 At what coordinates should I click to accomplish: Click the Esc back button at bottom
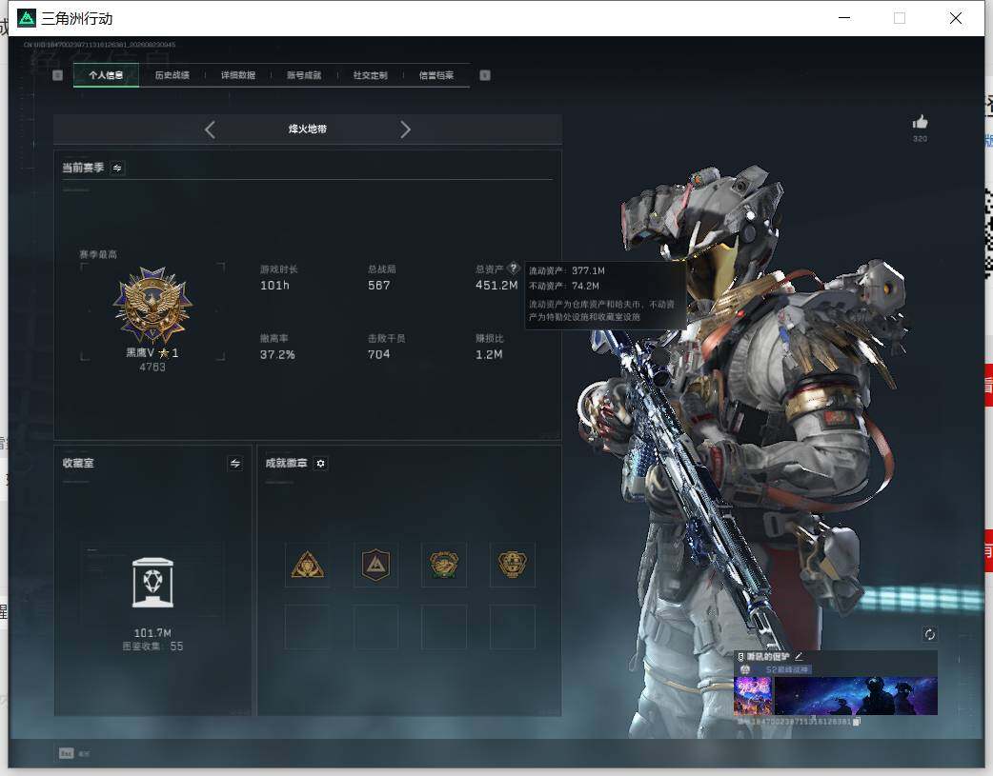tap(74, 753)
